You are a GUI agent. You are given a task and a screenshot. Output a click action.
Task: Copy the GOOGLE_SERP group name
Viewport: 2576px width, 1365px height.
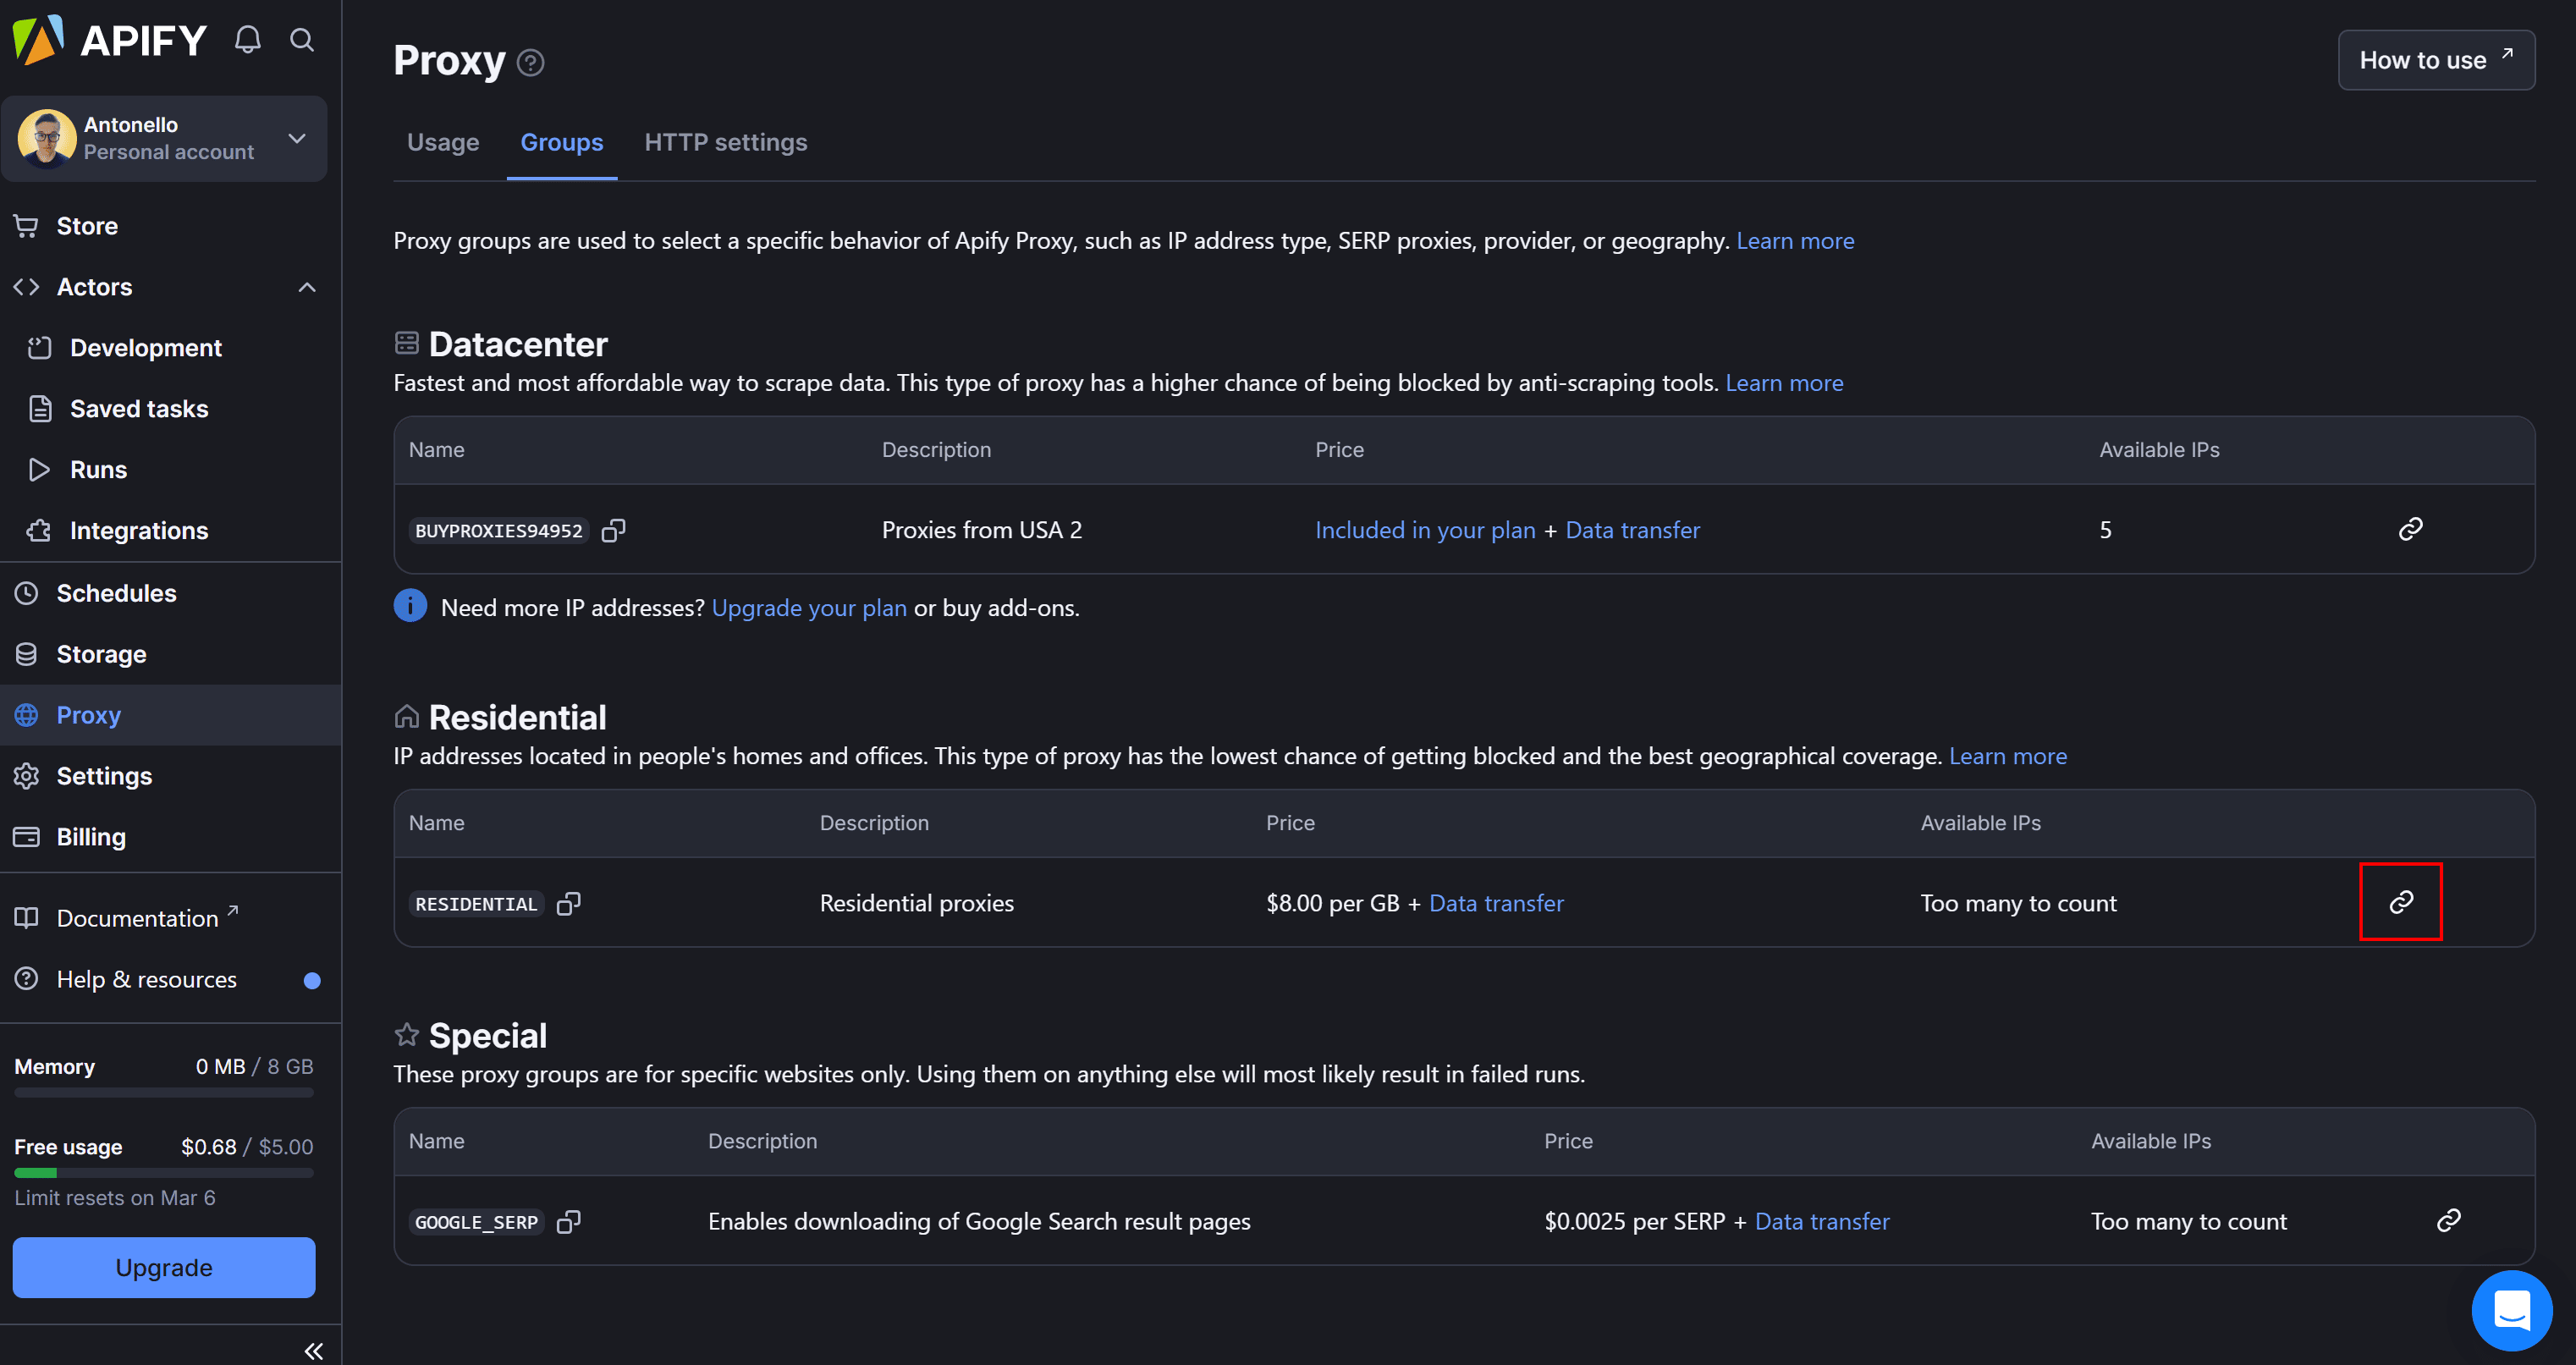click(568, 1222)
